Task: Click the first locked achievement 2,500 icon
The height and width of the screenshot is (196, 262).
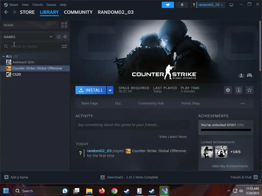Action: point(207,152)
